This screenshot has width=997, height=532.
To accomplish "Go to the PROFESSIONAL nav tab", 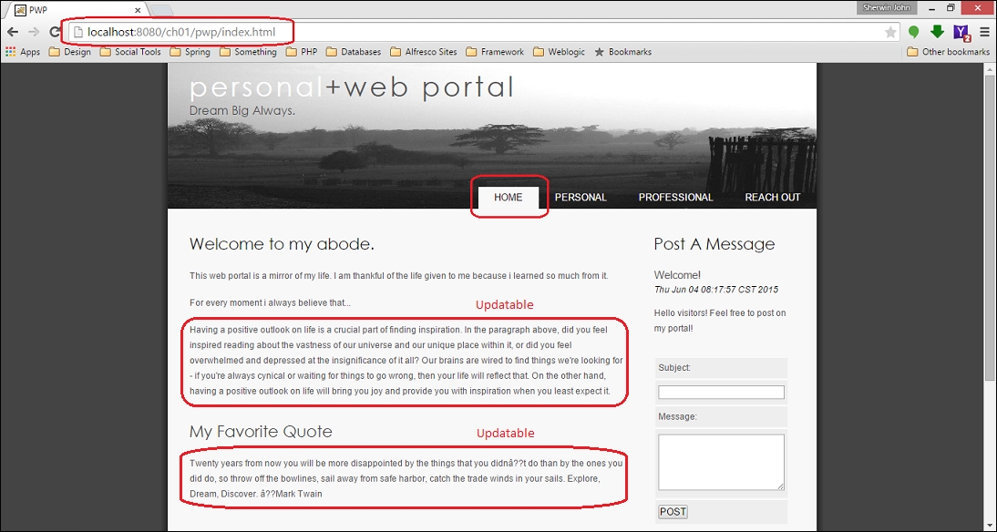I will [675, 198].
